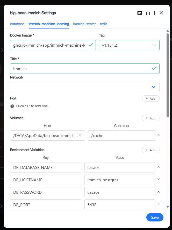Click the scrollbar up arrow

[168, 31]
